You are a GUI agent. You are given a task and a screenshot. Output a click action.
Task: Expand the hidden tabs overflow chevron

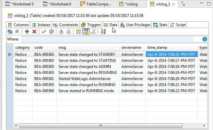click(183, 4)
